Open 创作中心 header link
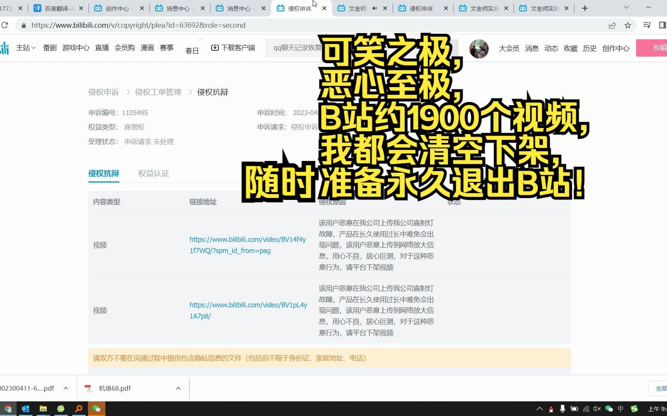 (x=616, y=48)
